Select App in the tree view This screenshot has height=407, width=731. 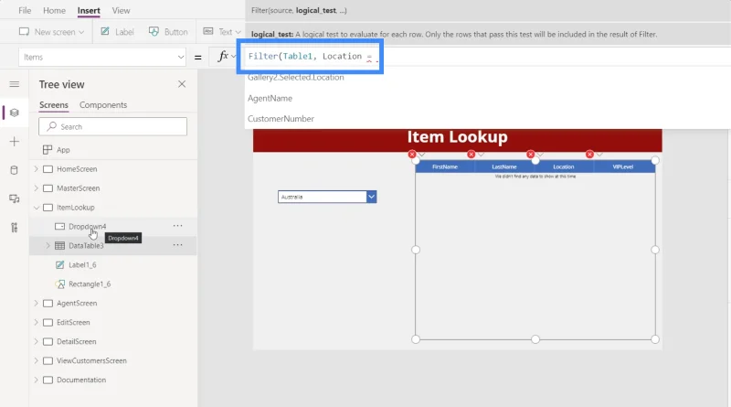[x=63, y=150]
